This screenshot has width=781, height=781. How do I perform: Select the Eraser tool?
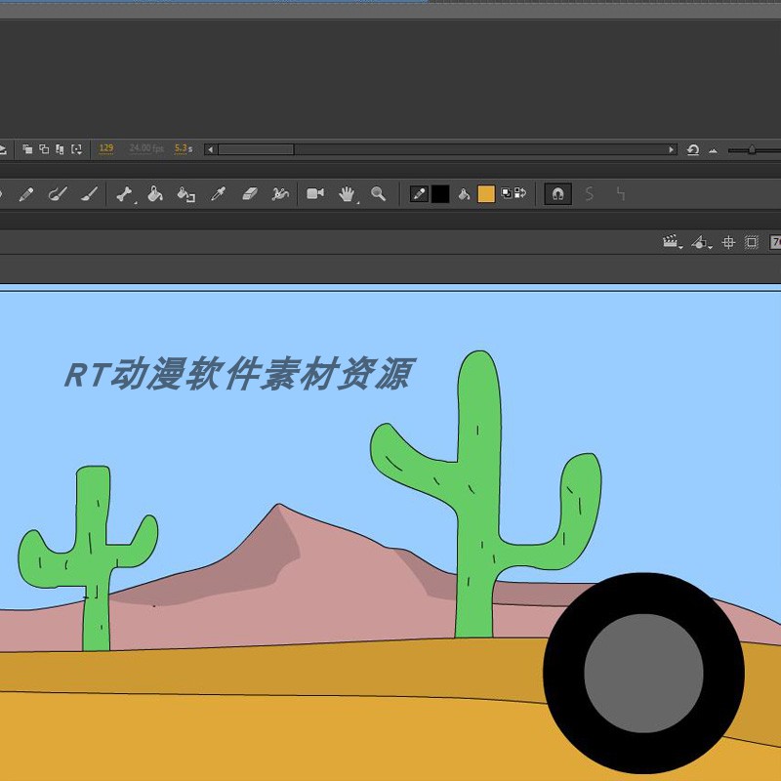(x=250, y=193)
